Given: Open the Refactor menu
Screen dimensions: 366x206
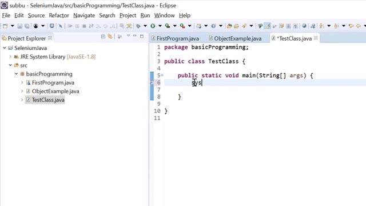Looking at the screenshot, I should (x=59, y=15).
